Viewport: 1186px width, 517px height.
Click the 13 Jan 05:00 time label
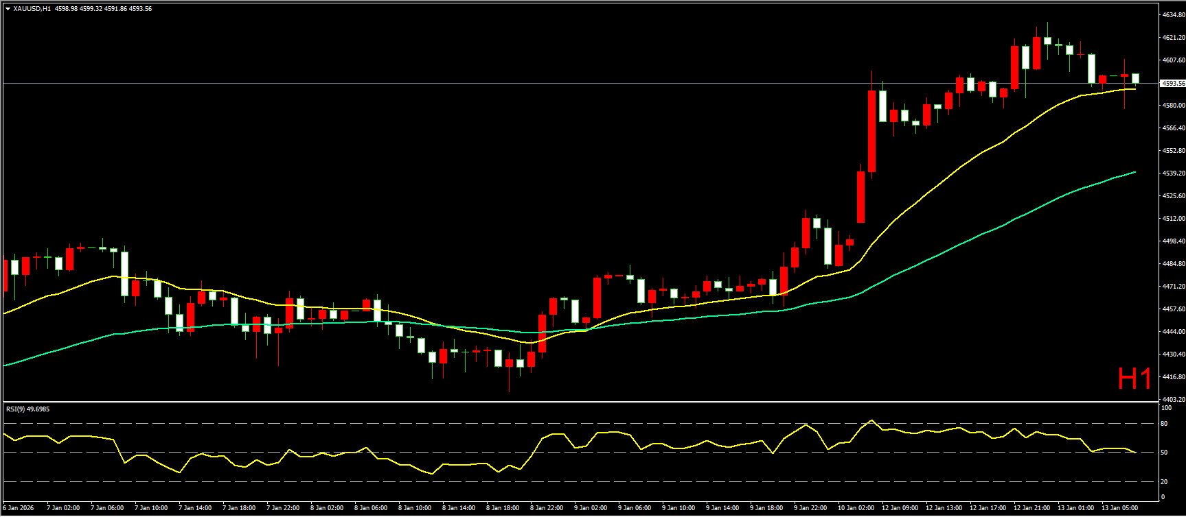1119,508
